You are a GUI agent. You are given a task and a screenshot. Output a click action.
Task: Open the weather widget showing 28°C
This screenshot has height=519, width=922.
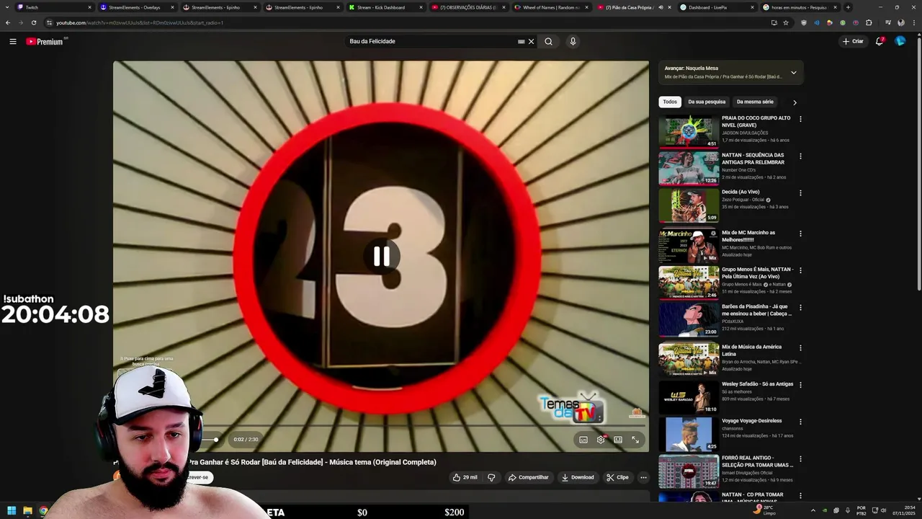(765, 510)
